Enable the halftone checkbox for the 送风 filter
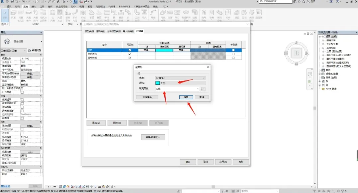The height and width of the screenshot is (193, 358). 233,50
